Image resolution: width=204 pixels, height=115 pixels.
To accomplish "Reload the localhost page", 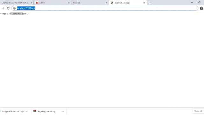I will tap(8, 8).
